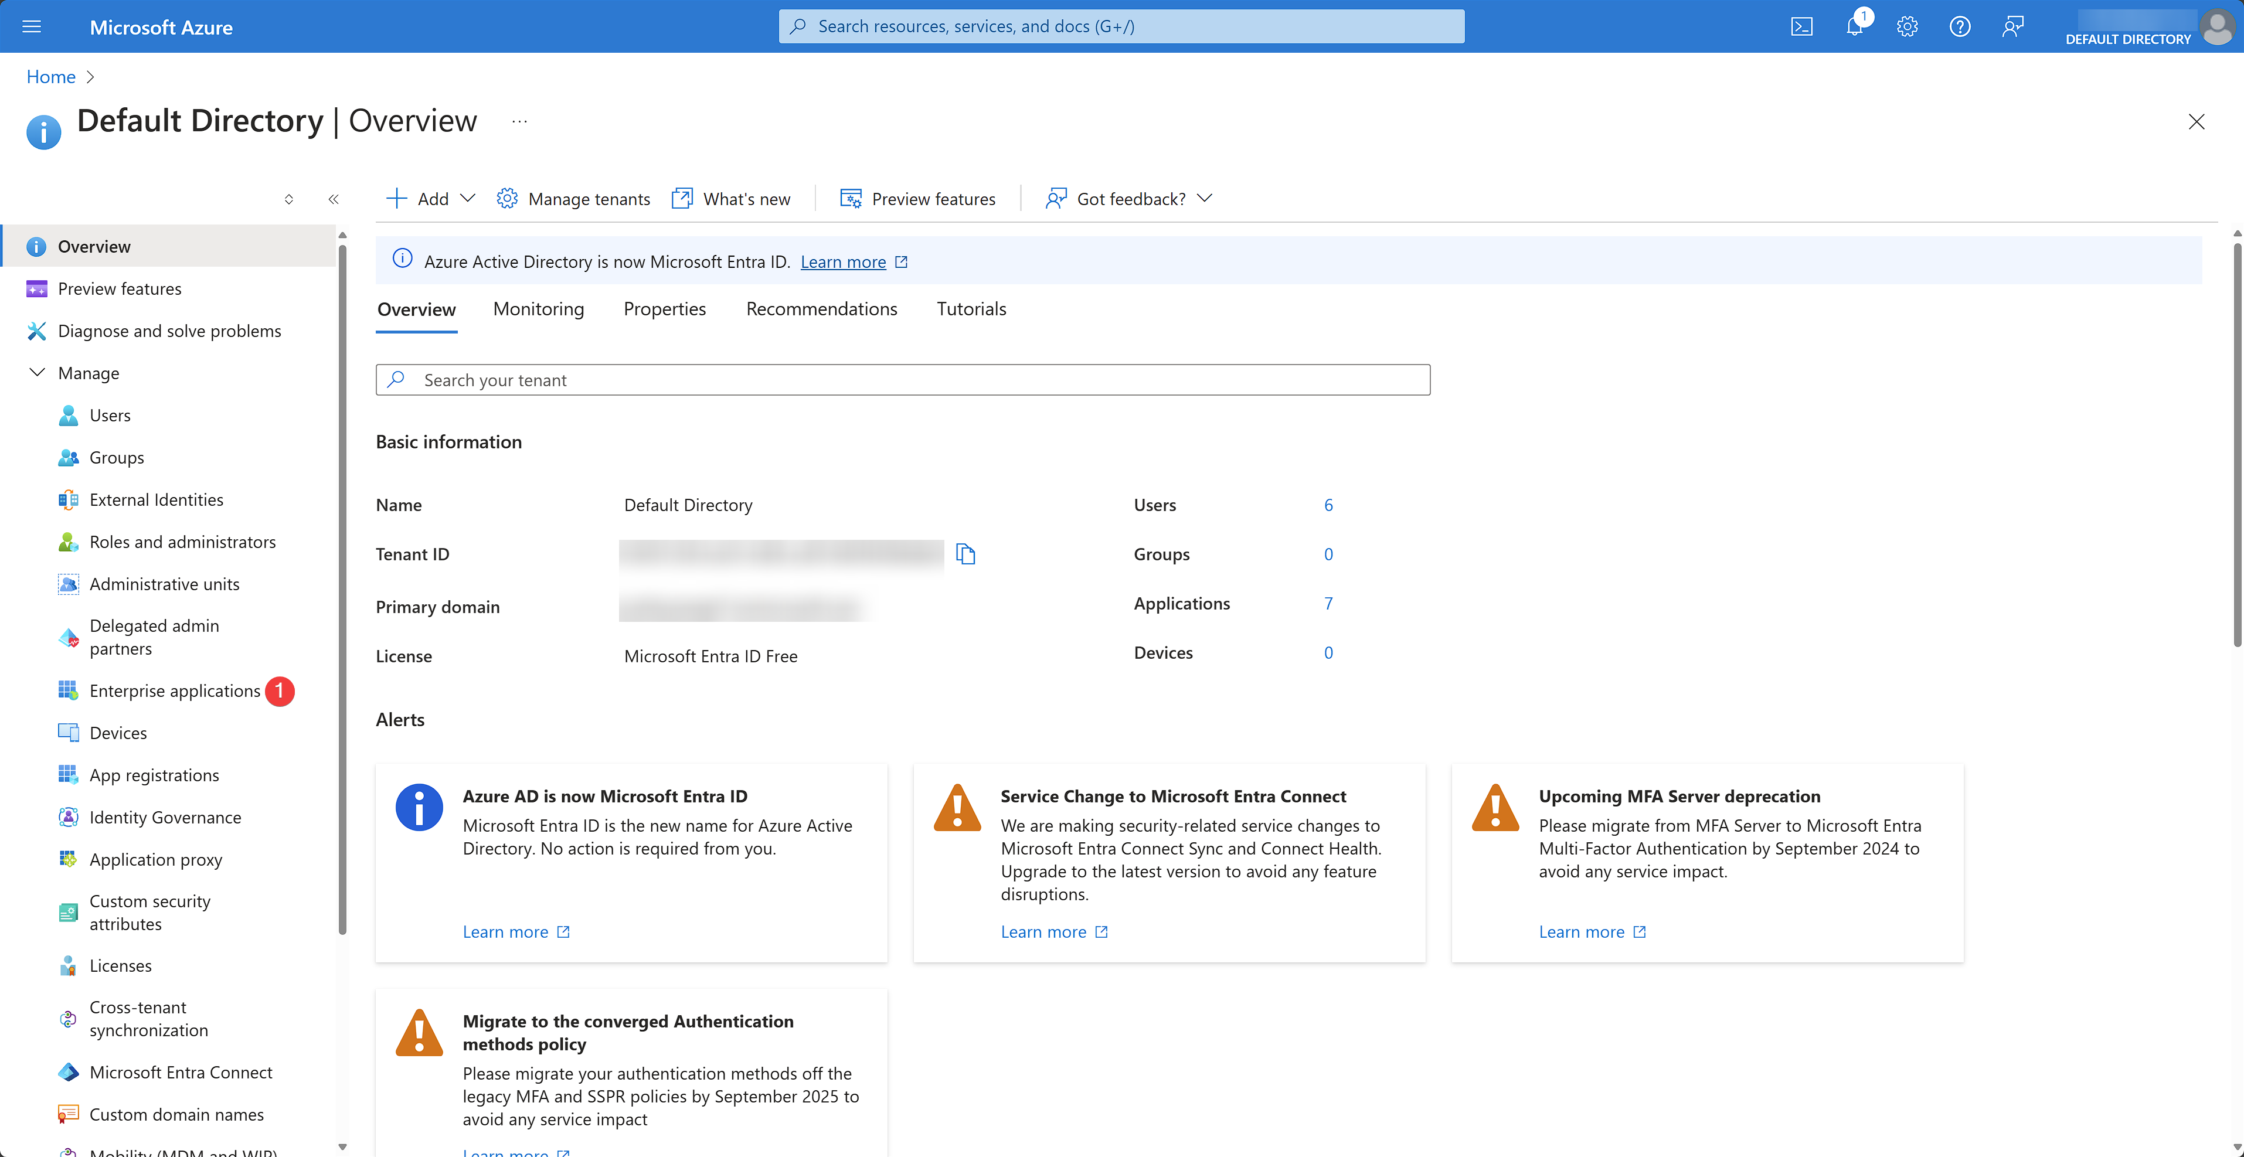Open Cloud Shell from the top bar
This screenshot has width=2244, height=1157.
(x=1801, y=26)
